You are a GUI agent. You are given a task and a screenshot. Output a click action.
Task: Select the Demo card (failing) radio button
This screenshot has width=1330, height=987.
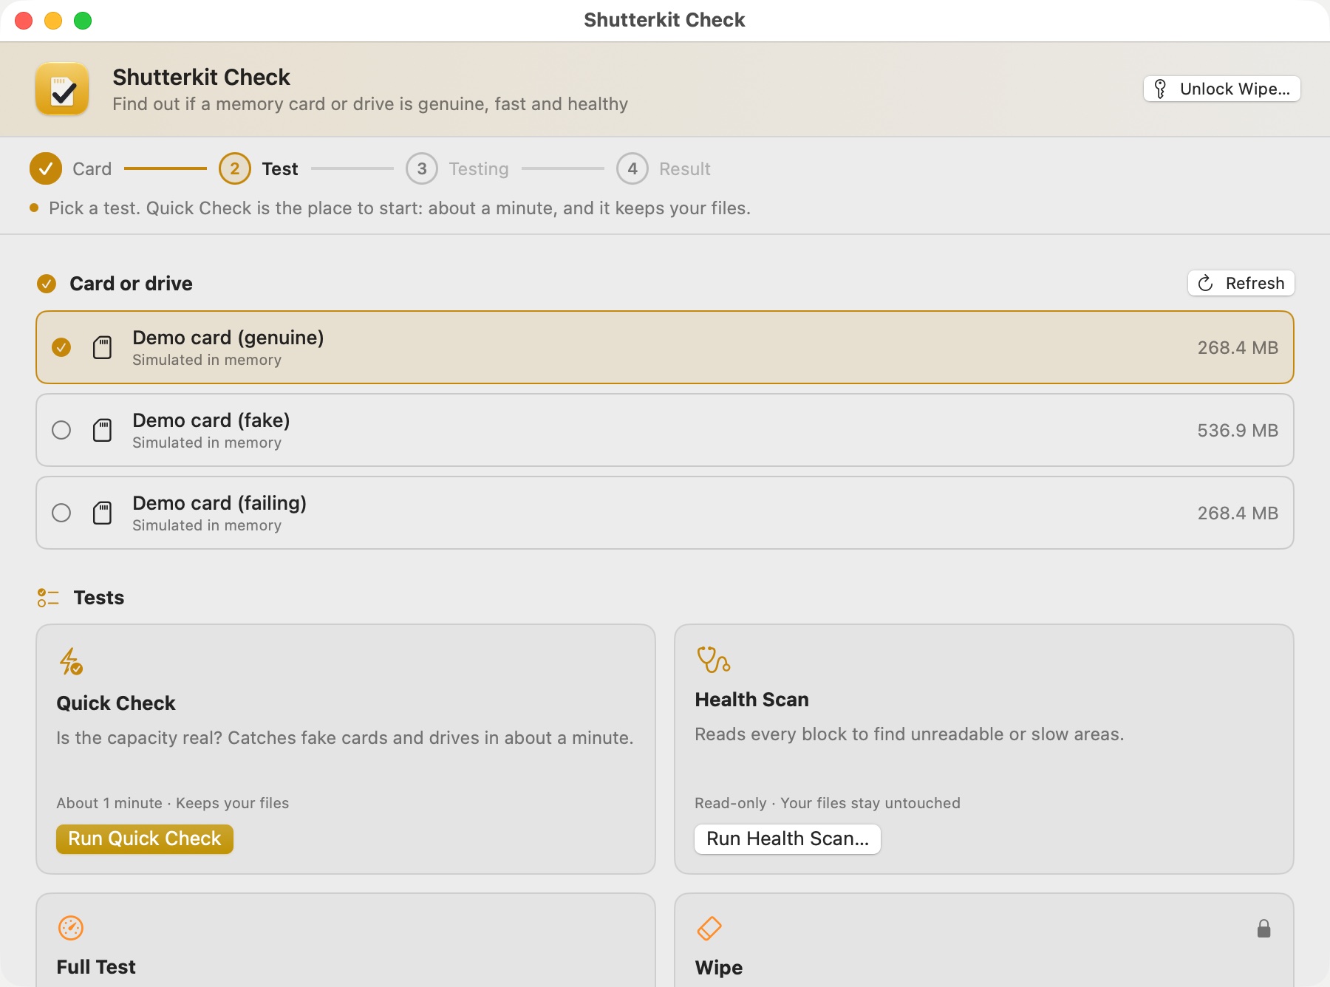61,513
